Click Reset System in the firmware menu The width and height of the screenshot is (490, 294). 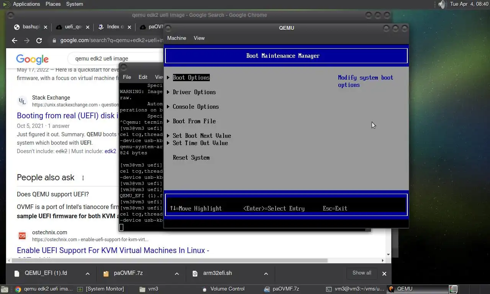191,157
